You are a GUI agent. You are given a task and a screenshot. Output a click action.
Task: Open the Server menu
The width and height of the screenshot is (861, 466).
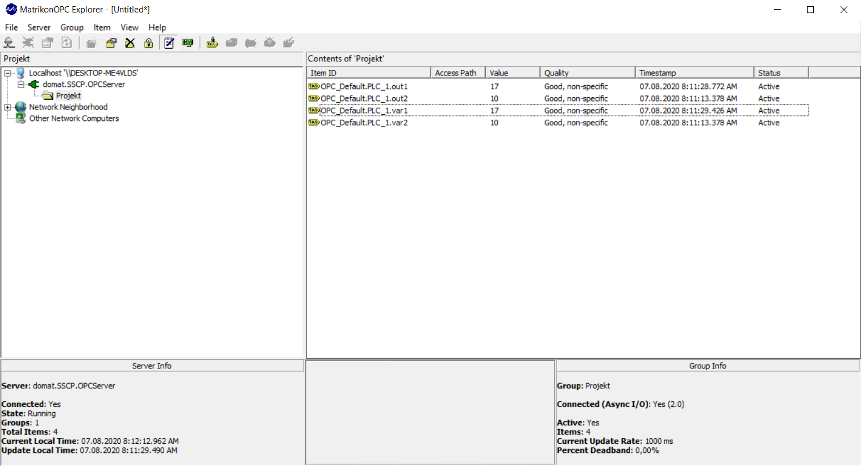[39, 27]
